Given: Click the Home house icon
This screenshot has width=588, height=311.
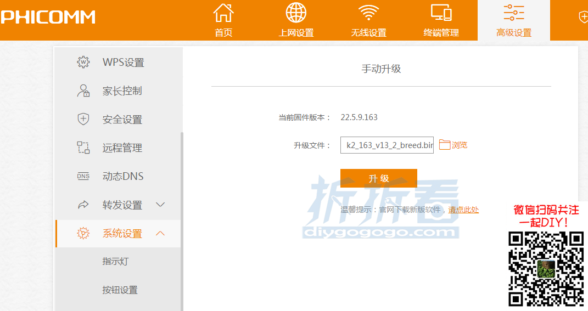Looking at the screenshot, I should [x=223, y=13].
